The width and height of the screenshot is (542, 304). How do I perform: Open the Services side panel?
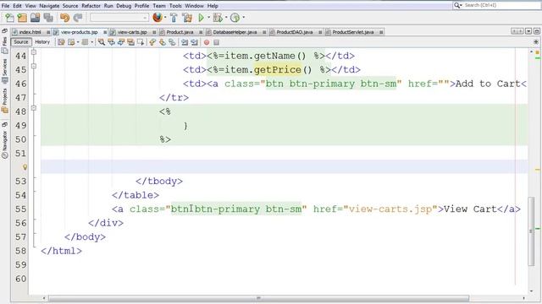(4, 71)
